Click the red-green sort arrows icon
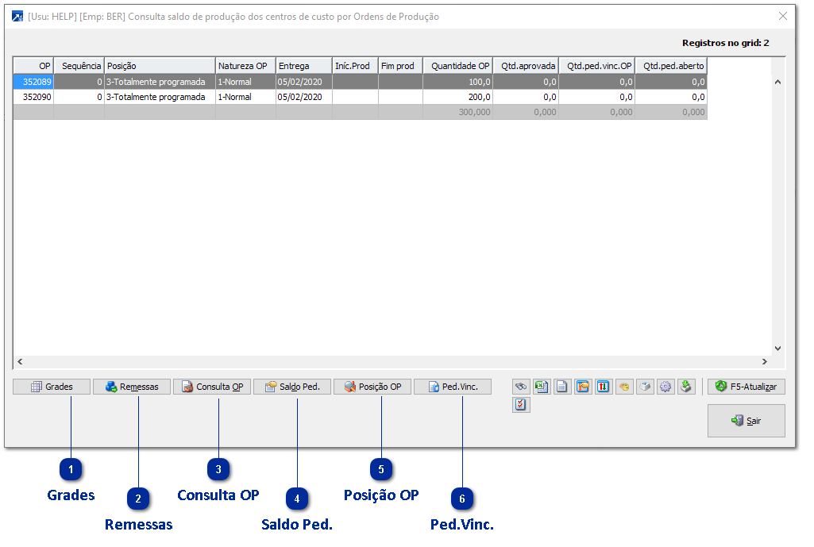This screenshot has width=814, height=547. pyautogui.click(x=604, y=387)
